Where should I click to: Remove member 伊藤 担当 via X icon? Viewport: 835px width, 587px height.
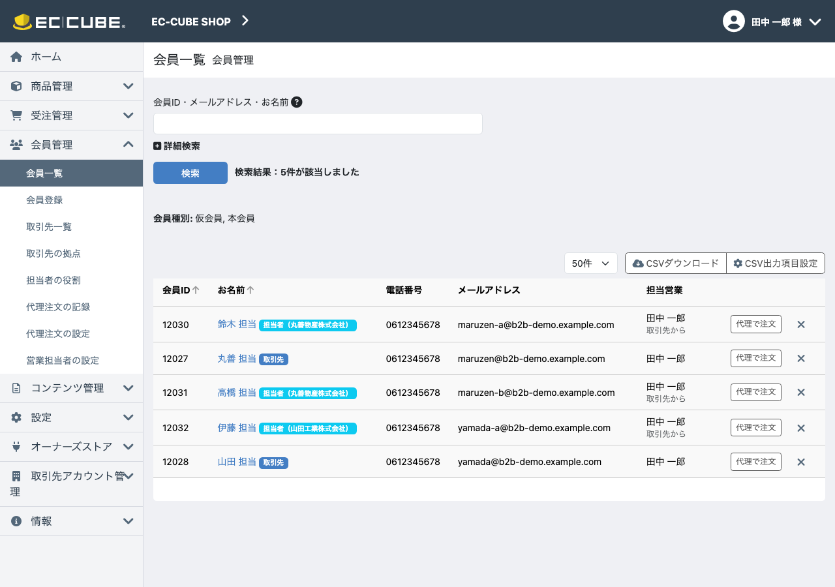[x=801, y=428]
